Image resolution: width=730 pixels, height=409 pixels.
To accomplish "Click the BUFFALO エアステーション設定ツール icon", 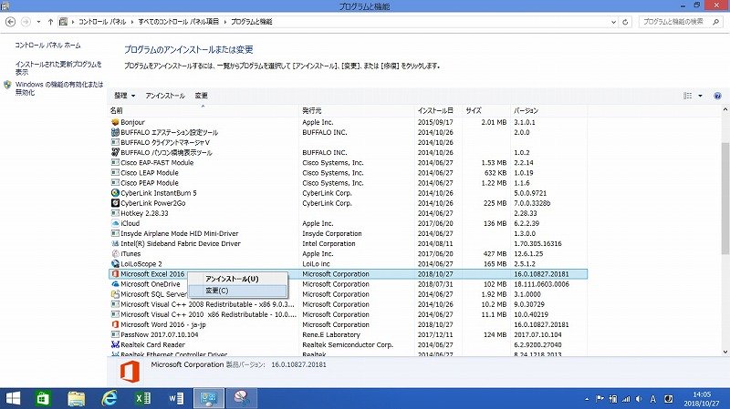I will [x=115, y=132].
